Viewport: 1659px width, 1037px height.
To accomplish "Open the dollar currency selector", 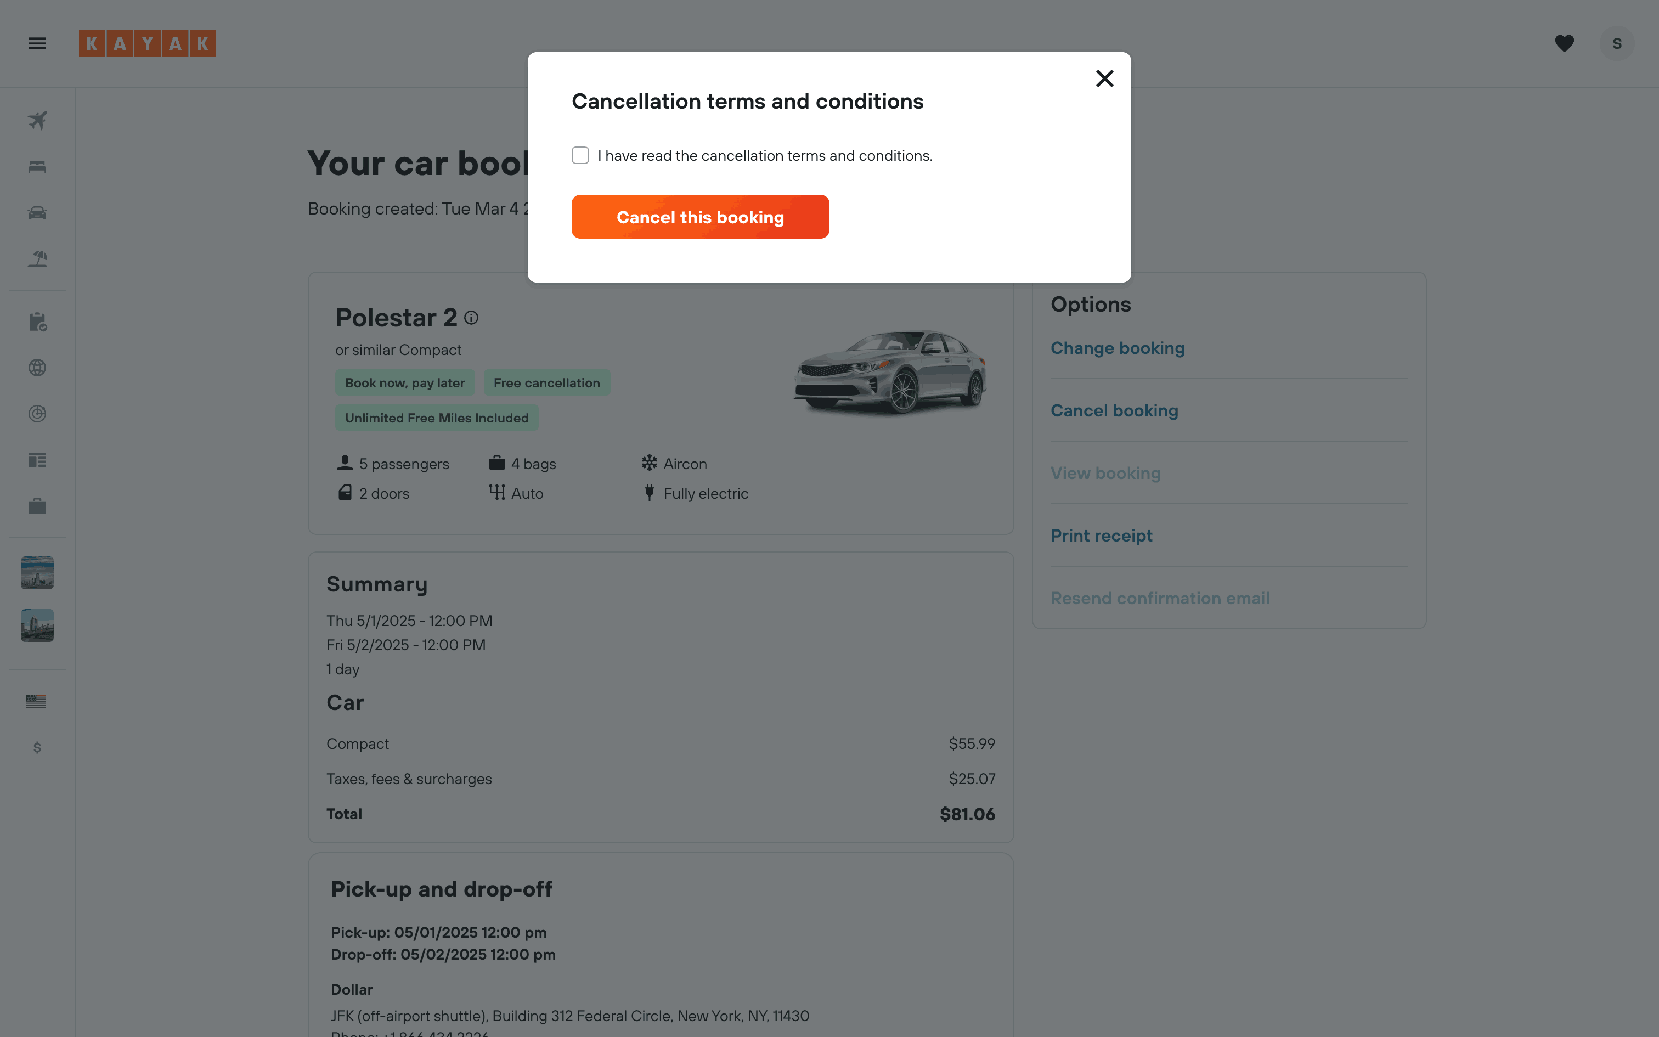I will coord(37,747).
